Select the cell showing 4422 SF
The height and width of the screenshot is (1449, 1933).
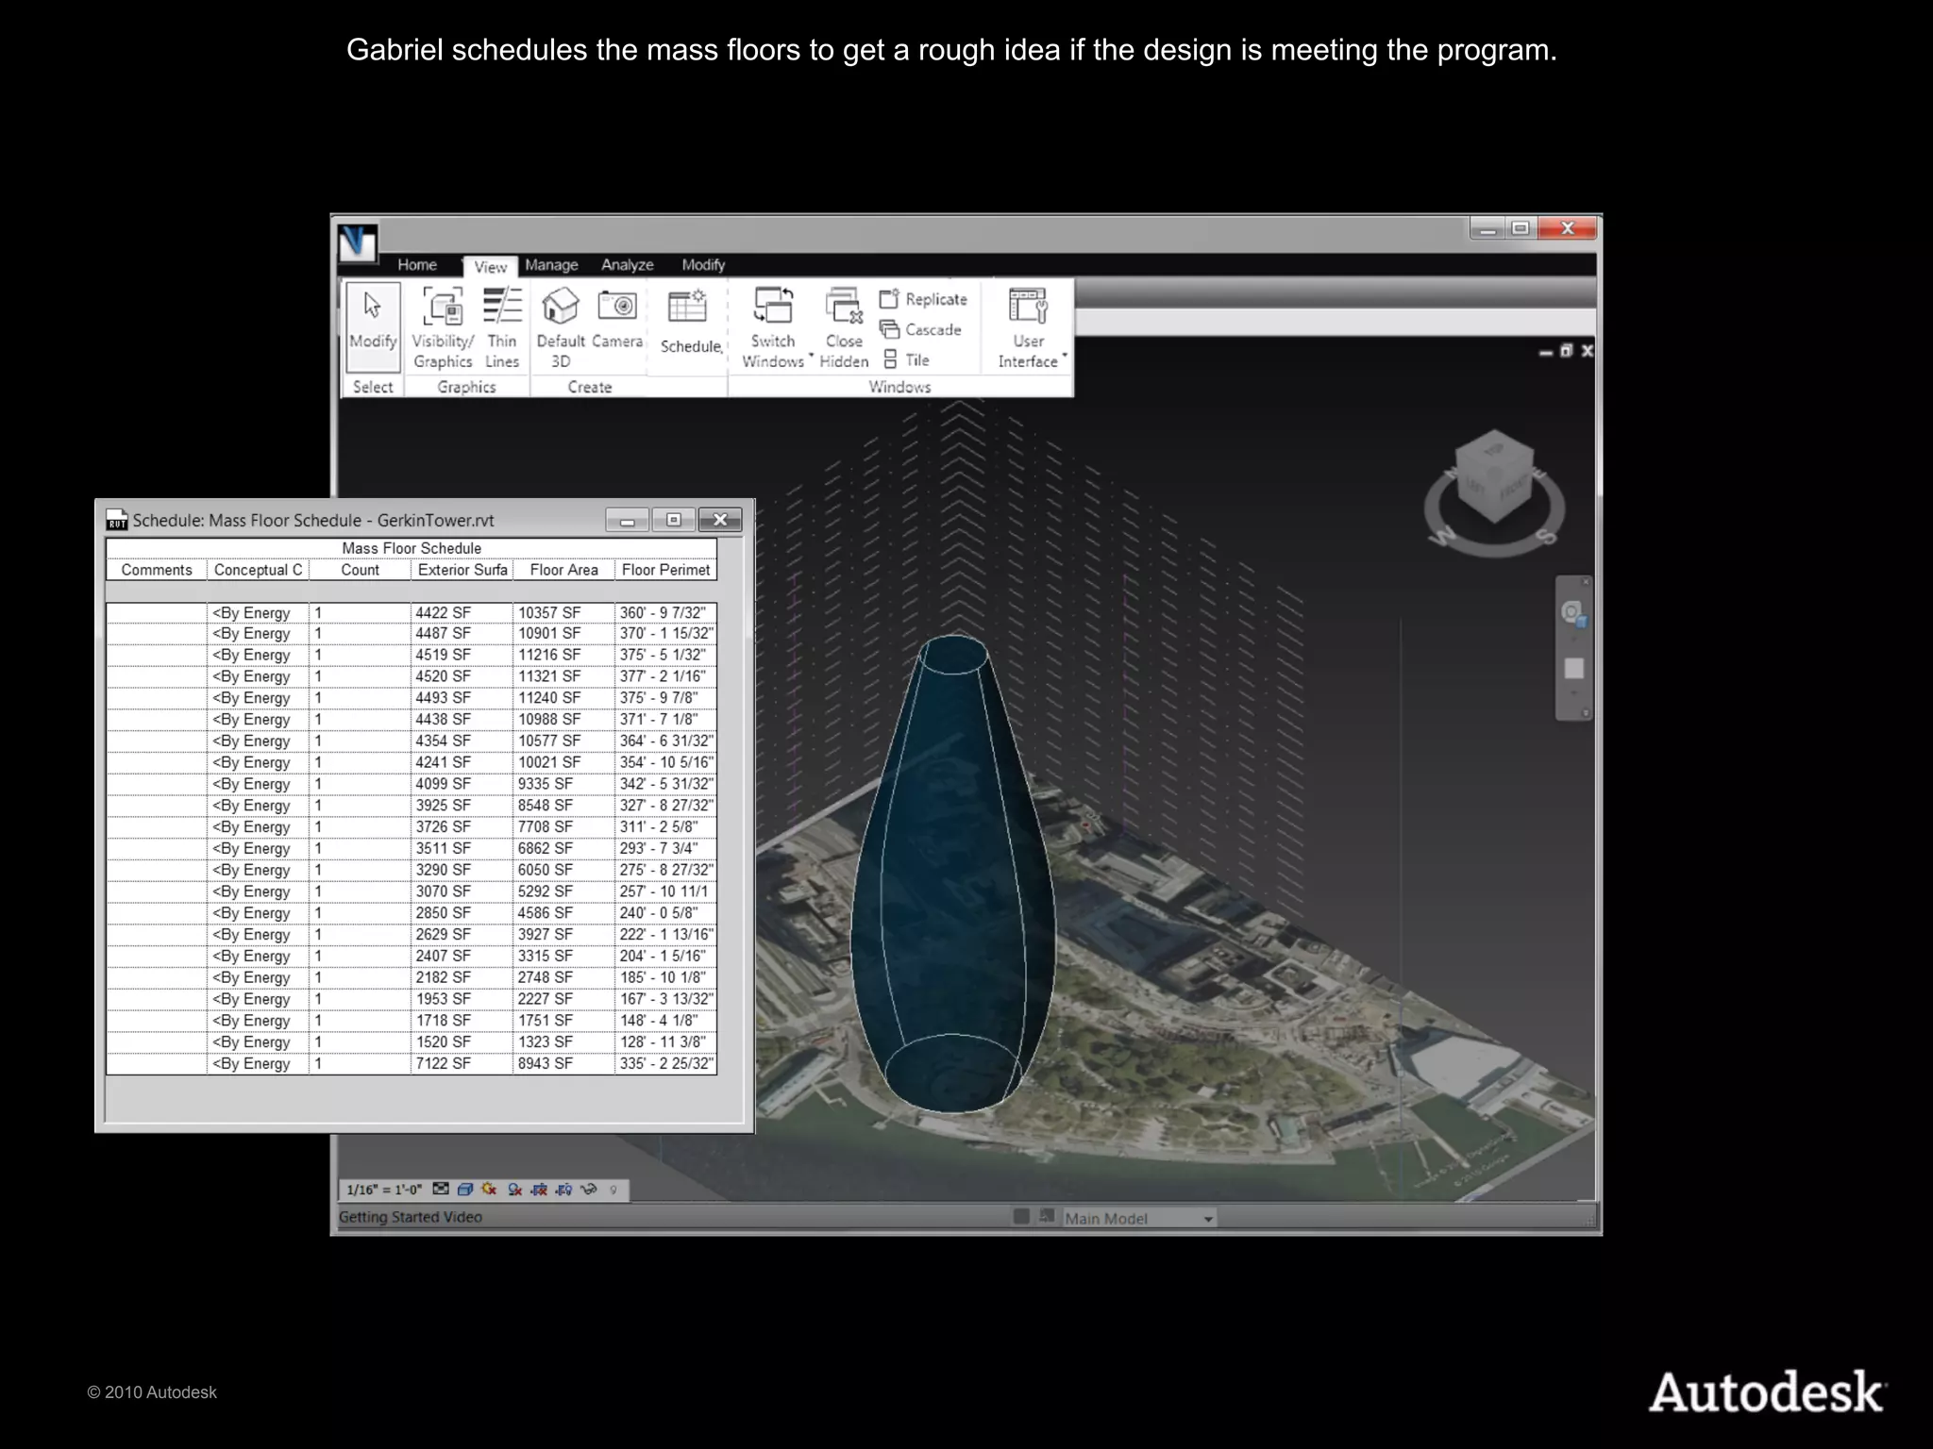click(x=462, y=612)
